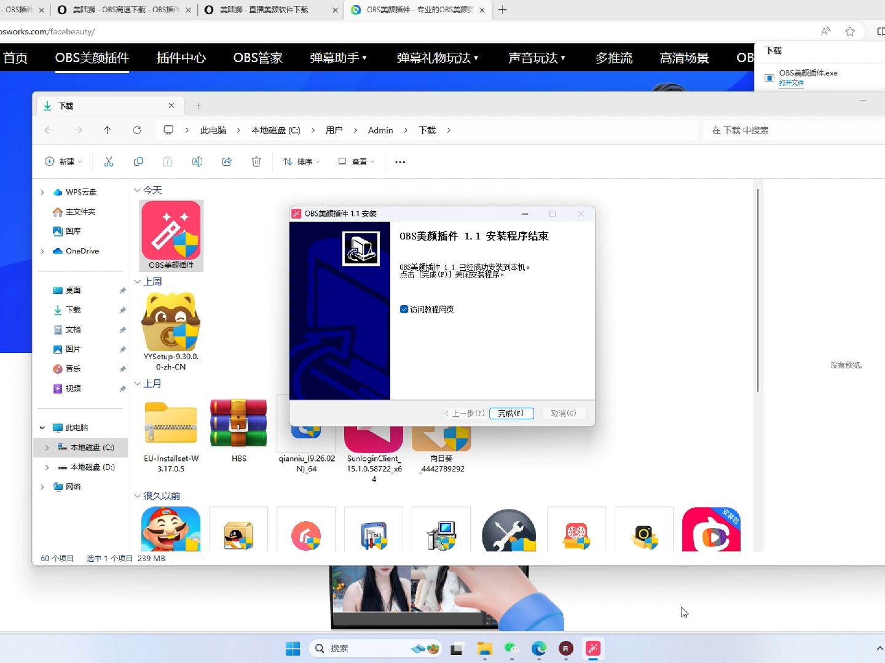Open the 高清场景 website menu
Viewport: 885px width, 663px height.
click(x=684, y=58)
